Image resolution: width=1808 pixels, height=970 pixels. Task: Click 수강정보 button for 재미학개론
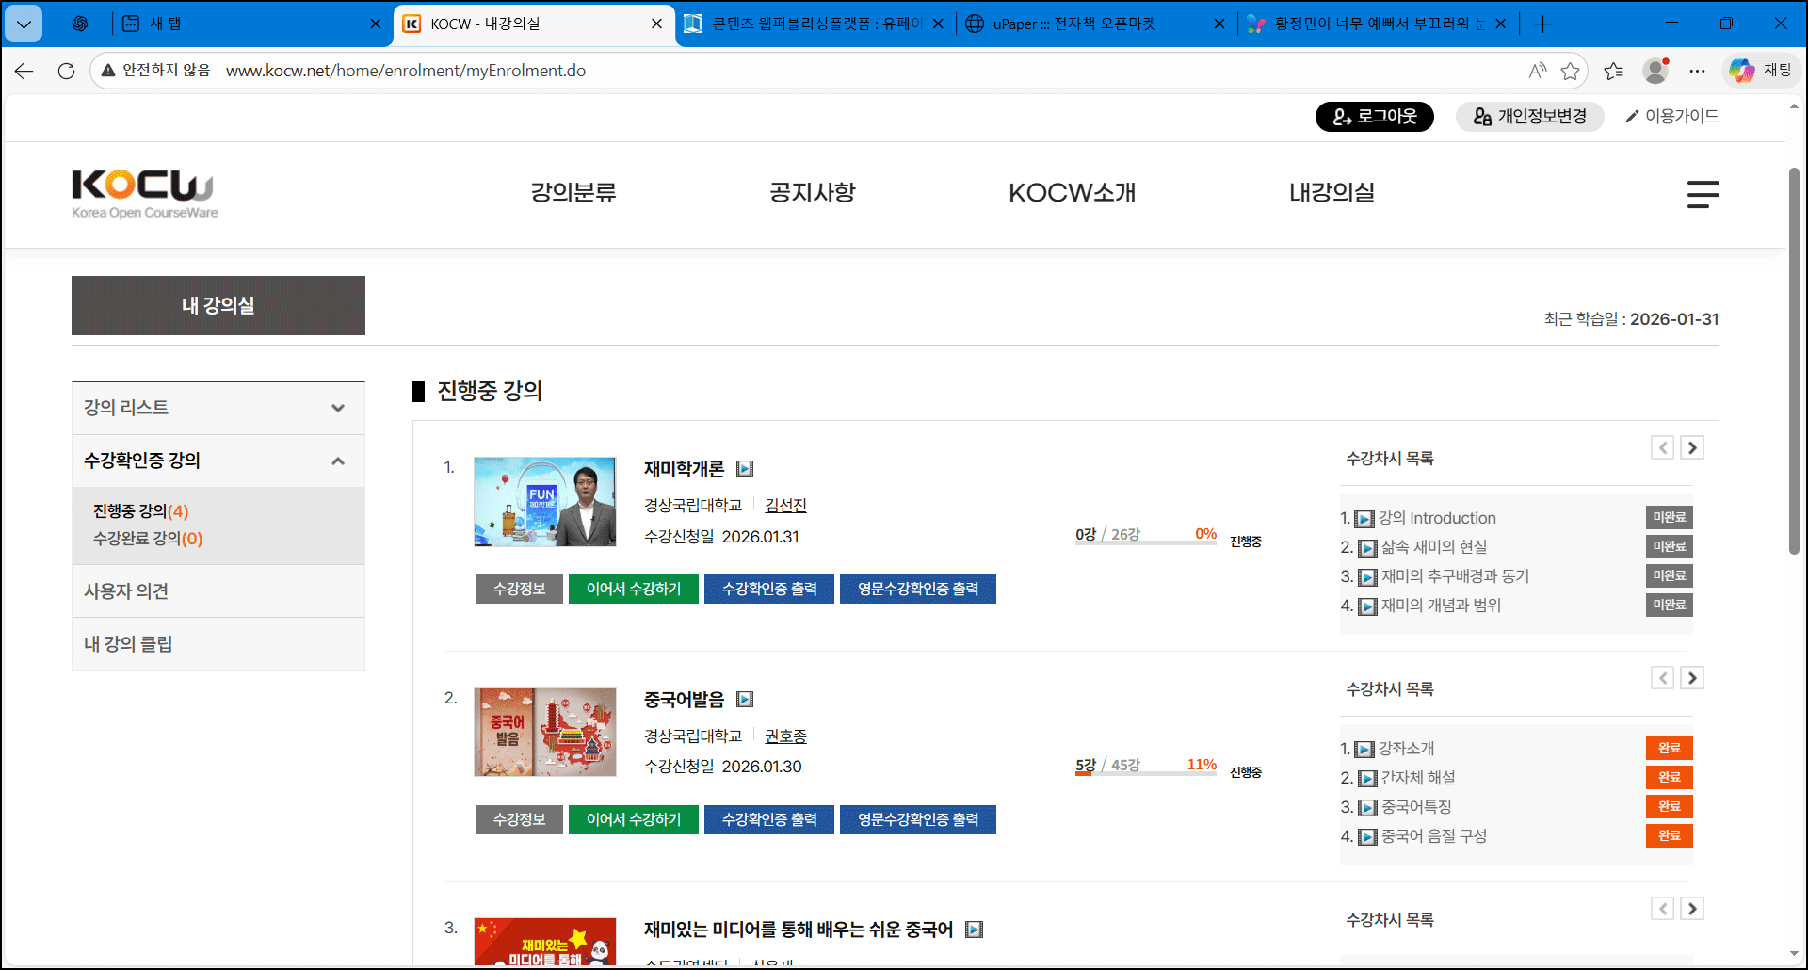[x=519, y=590]
